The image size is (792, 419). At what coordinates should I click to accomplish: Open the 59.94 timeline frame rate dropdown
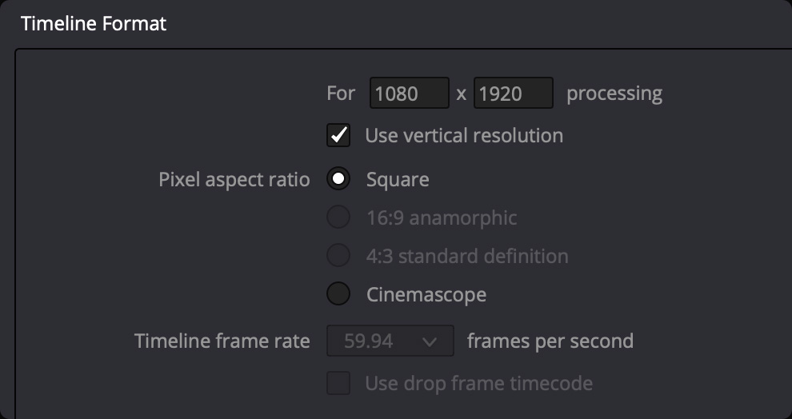pos(390,341)
